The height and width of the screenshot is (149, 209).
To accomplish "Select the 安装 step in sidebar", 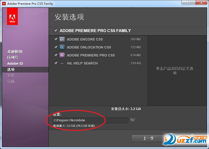I will click(11, 75).
